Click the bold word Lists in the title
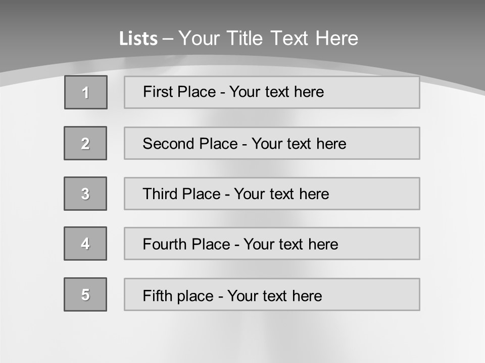The width and height of the screenshot is (485, 363). (x=138, y=39)
